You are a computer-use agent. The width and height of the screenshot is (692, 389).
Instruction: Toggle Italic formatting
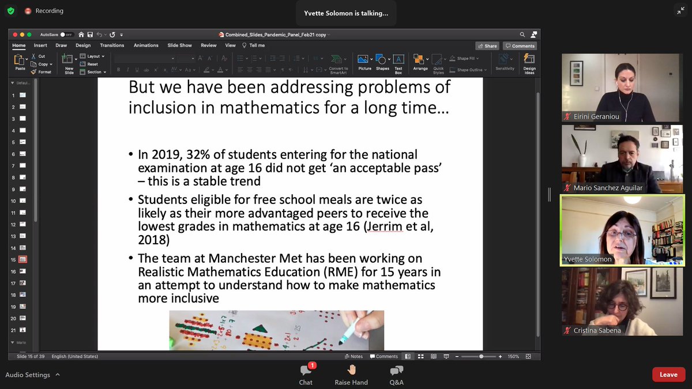tap(128, 70)
